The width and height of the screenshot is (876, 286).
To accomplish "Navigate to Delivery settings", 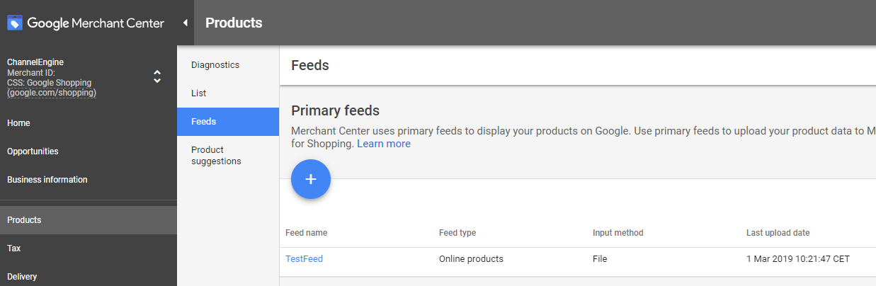I will tap(22, 277).
